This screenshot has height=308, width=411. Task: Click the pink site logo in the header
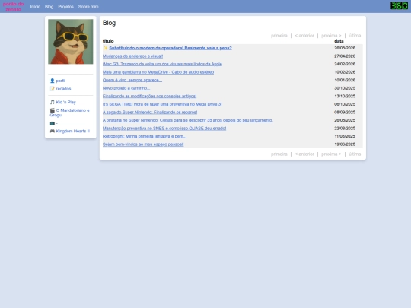click(14, 7)
